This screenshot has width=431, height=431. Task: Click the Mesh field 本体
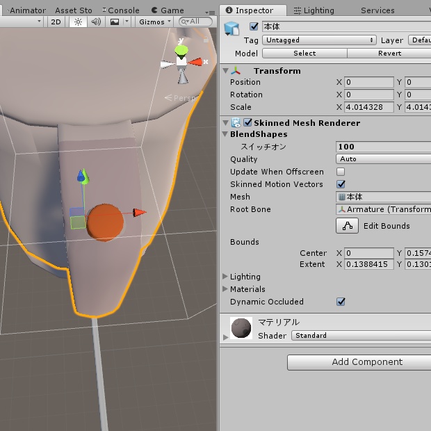[x=383, y=197]
